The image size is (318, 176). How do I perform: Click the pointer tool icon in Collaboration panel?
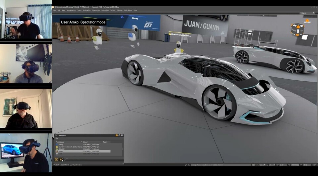[66, 159]
